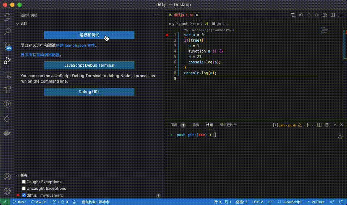Click the feedback icon in status bar
The width and height of the screenshot is (347, 205).
(331, 202)
